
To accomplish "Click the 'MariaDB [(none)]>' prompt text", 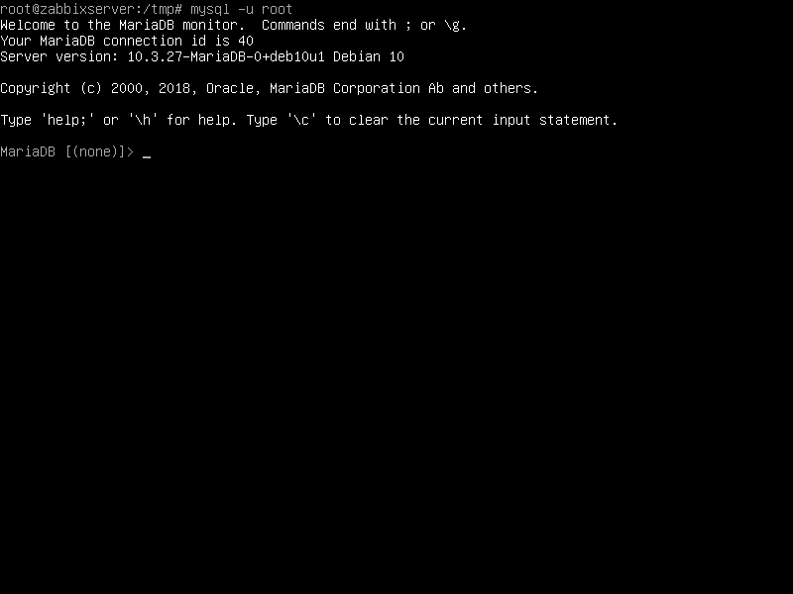I will 67,151.
